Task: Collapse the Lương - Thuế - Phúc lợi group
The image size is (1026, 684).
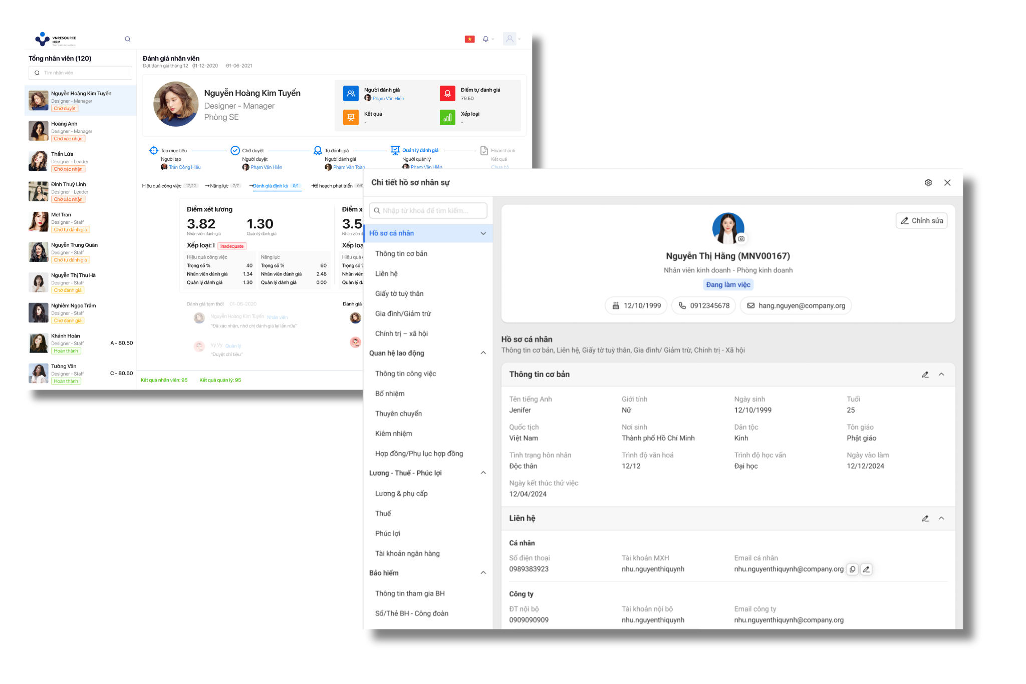Action: 483,473
